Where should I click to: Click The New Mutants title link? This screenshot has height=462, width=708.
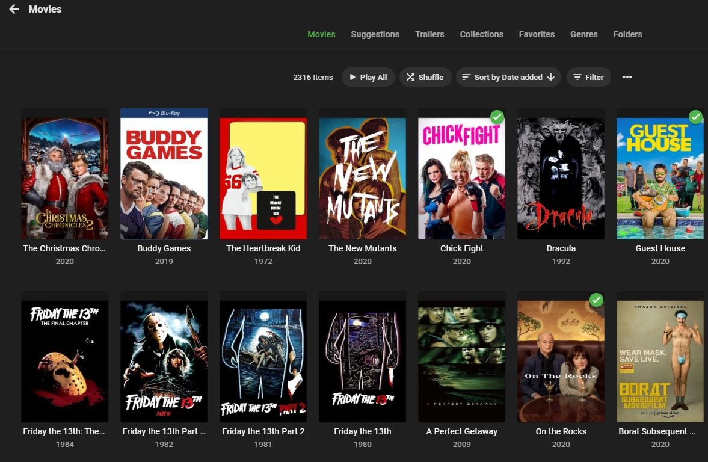pyautogui.click(x=363, y=248)
